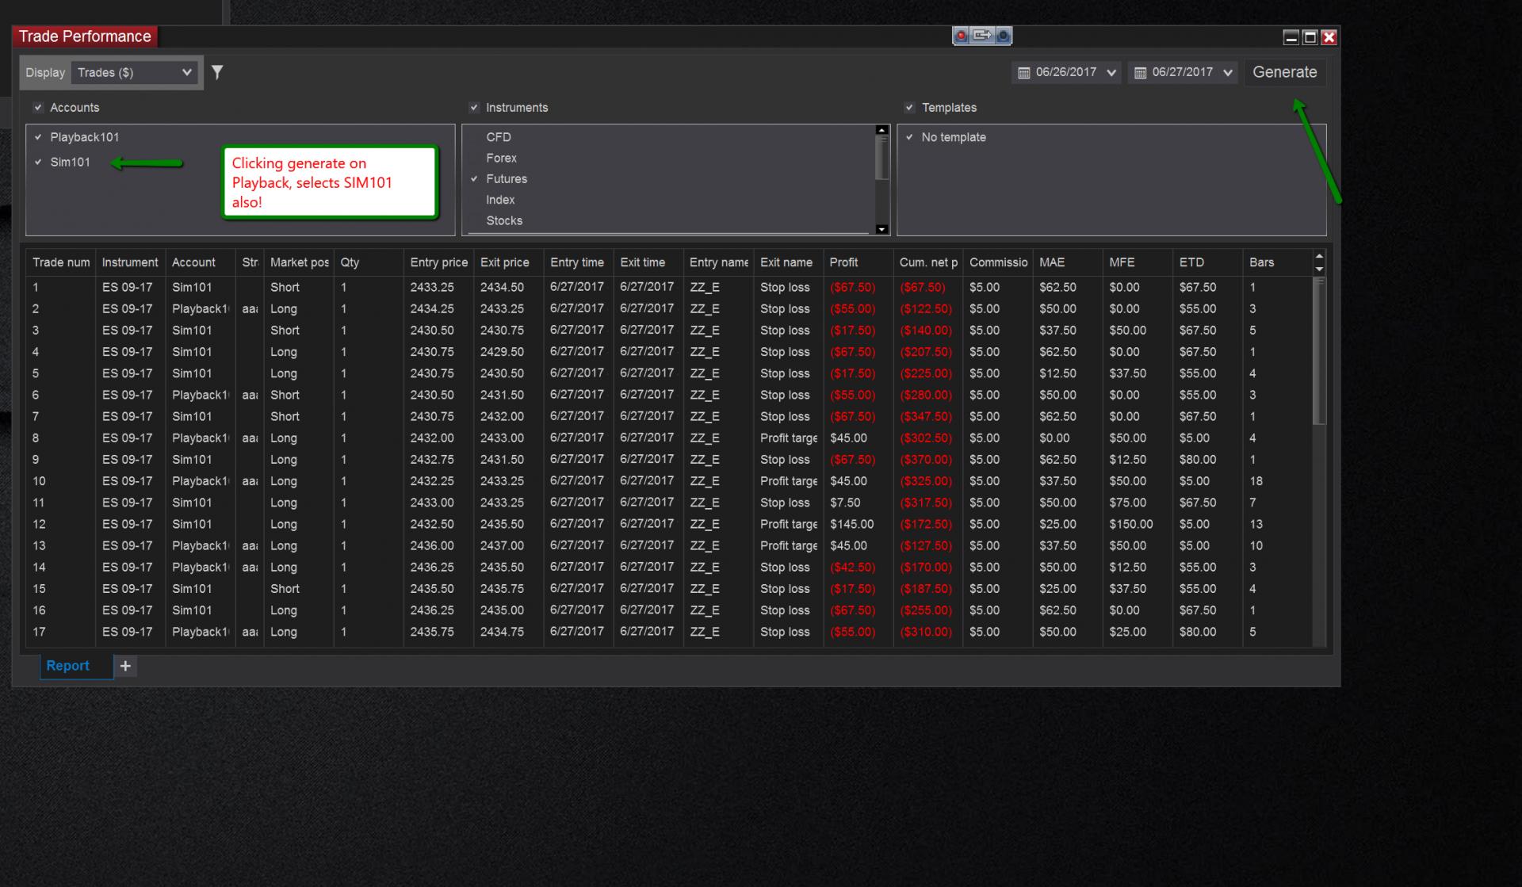Click the dark blue circle icon in the title bar
This screenshot has height=887, width=1522.
click(x=1004, y=36)
